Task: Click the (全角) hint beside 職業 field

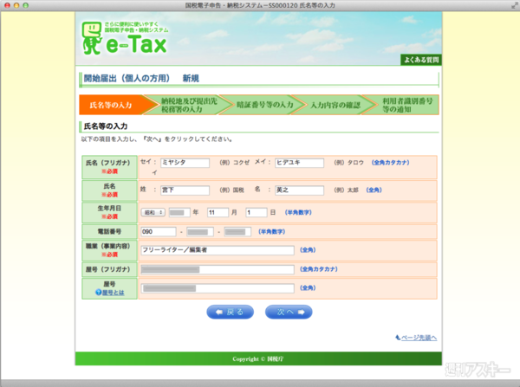Action: (x=308, y=250)
